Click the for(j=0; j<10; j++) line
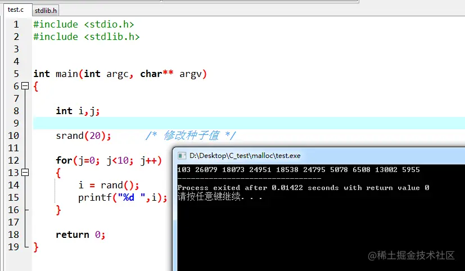This screenshot has height=271, width=465. (x=109, y=160)
